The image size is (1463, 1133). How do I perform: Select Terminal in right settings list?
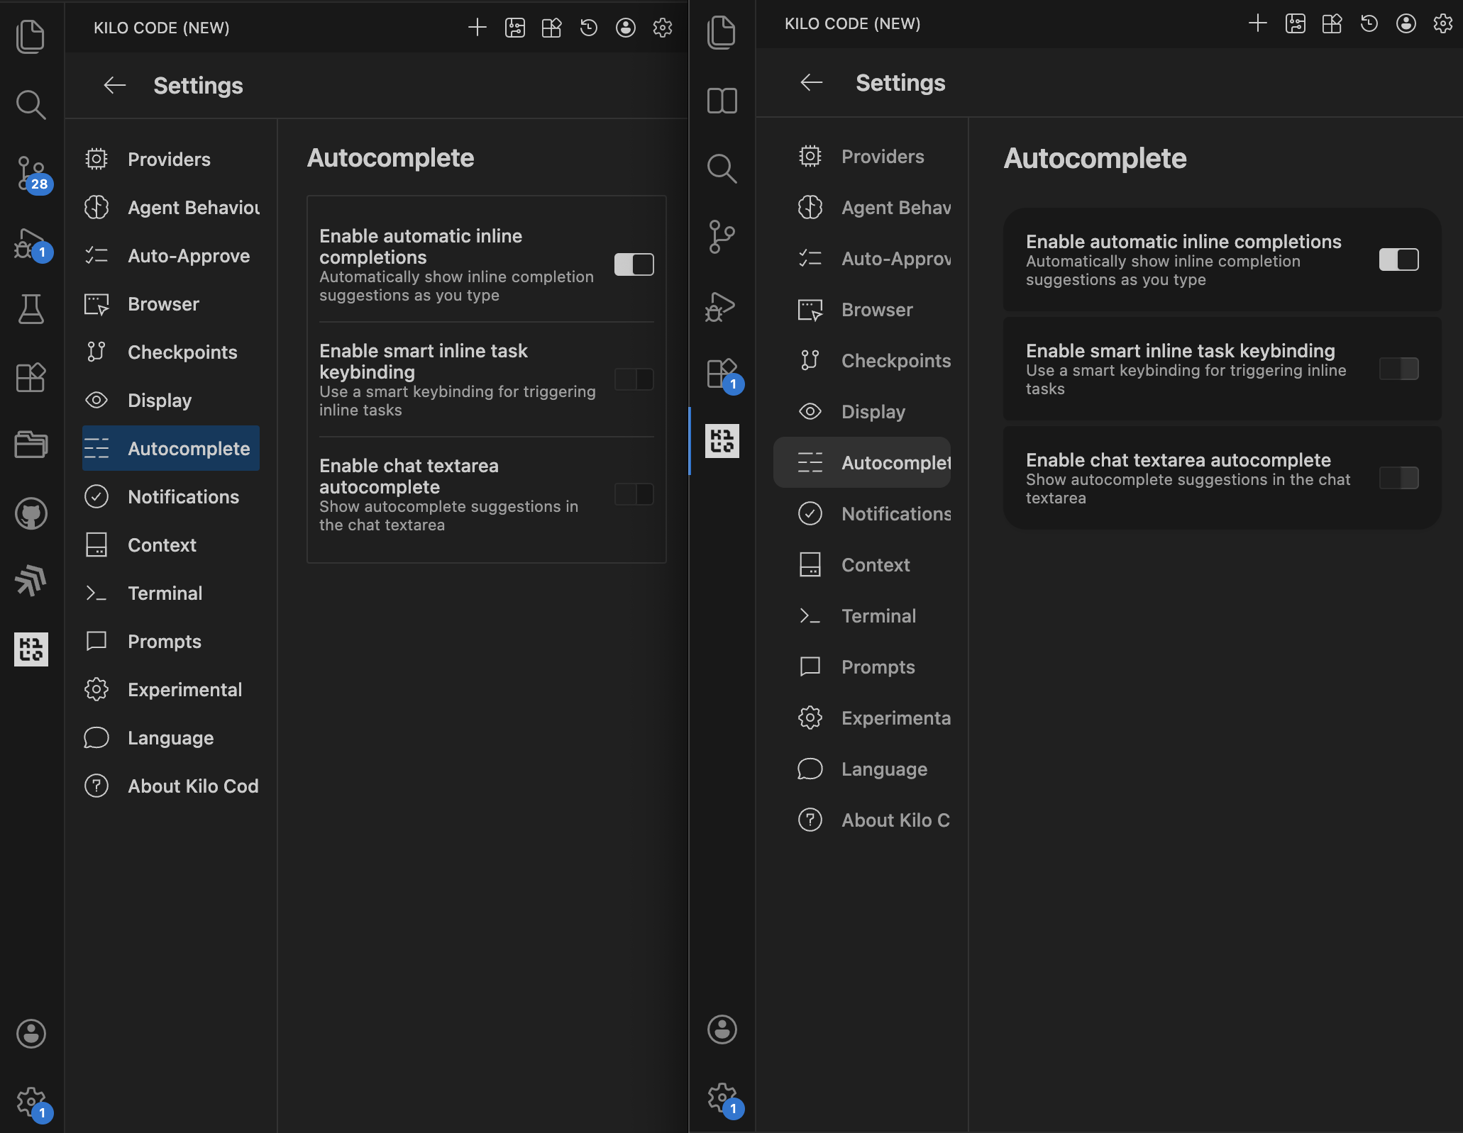[878, 616]
